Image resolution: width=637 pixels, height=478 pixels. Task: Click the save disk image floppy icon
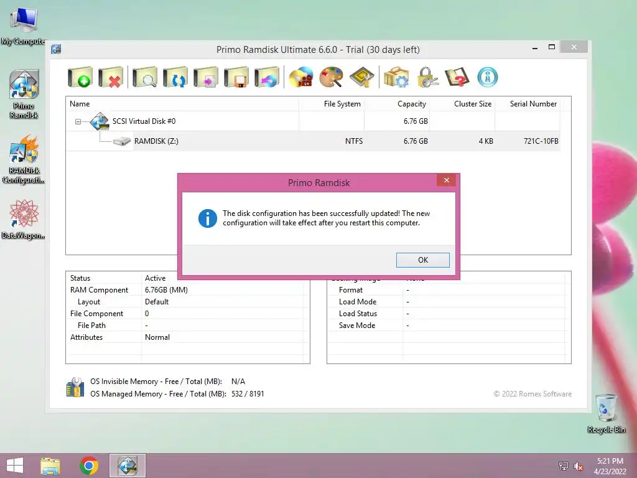point(236,77)
